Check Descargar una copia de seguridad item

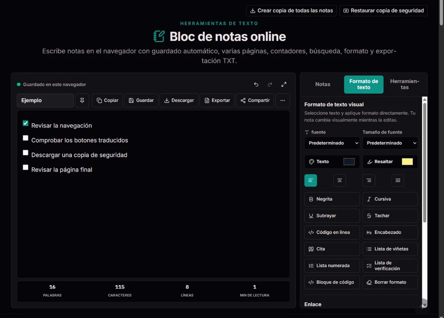pyautogui.click(x=26, y=153)
